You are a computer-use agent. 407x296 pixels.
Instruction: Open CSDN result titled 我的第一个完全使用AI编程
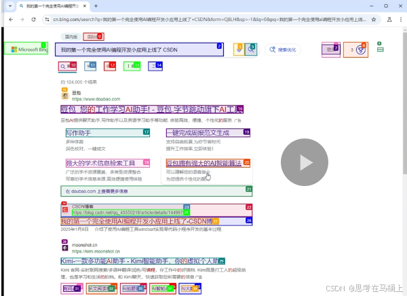(x=140, y=221)
